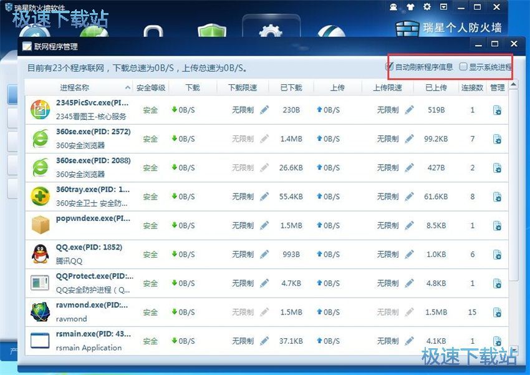Edit download limit for 360tray.exe
Image resolution: width=530 pixels, height=375 pixels.
point(264,197)
